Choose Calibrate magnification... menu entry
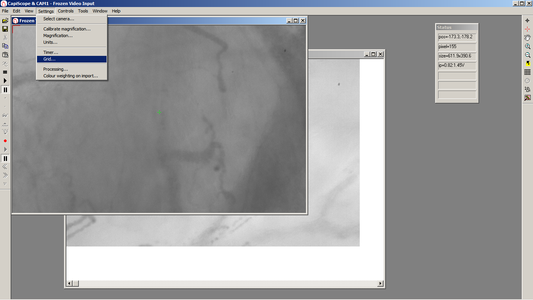The width and height of the screenshot is (533, 300). click(72, 29)
